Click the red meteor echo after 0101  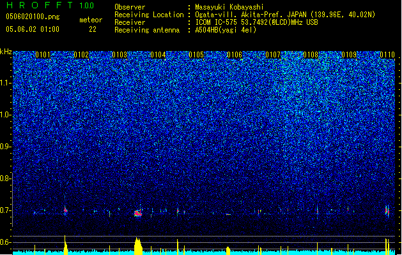(65, 210)
